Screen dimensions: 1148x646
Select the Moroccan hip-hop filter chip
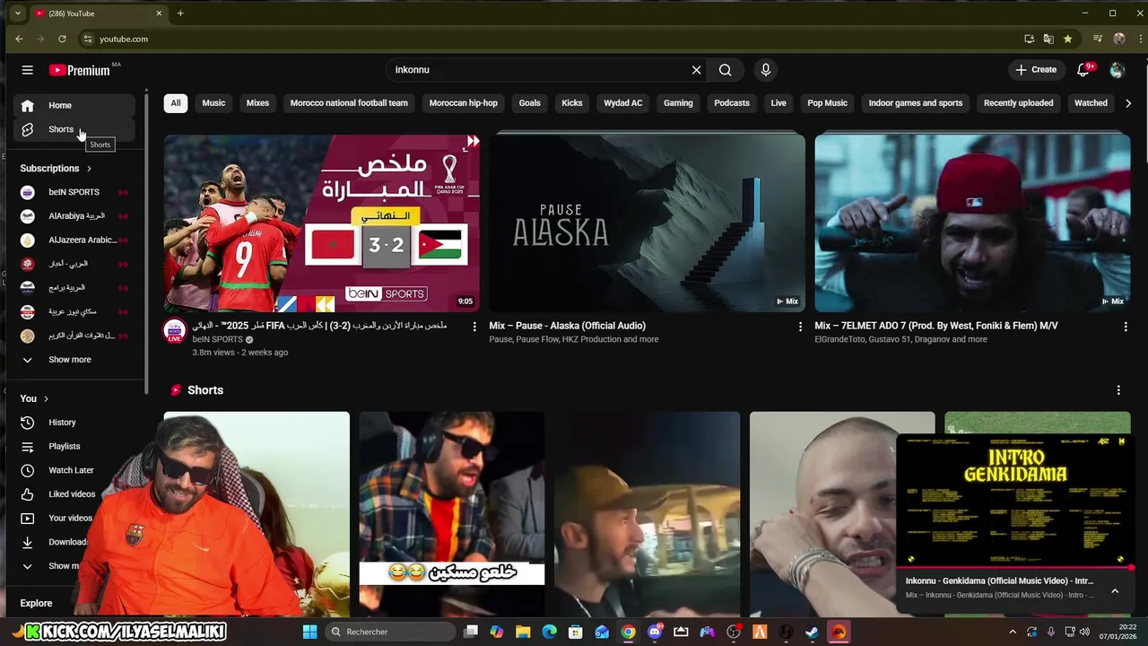(464, 103)
